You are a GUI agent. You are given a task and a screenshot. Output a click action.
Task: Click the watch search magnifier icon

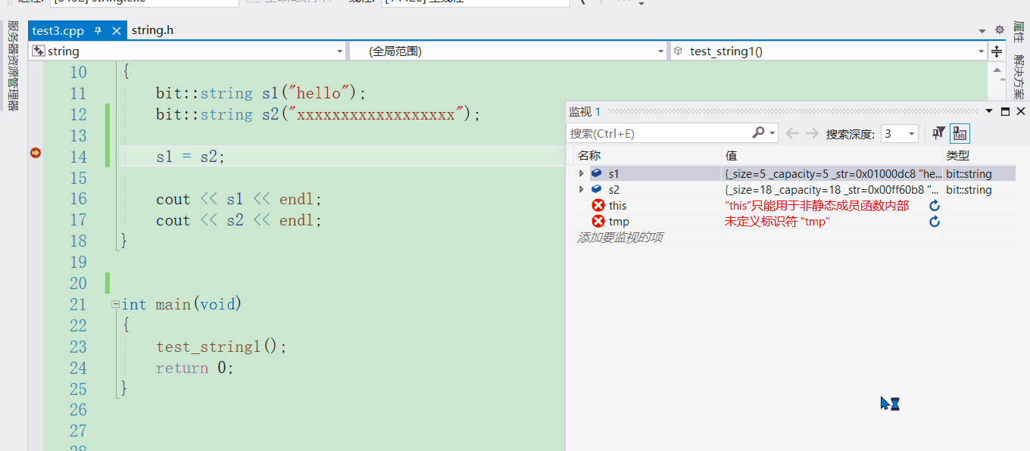[x=758, y=133]
